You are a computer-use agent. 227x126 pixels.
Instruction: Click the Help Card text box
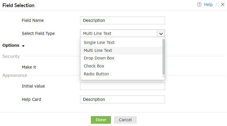pos(122,99)
